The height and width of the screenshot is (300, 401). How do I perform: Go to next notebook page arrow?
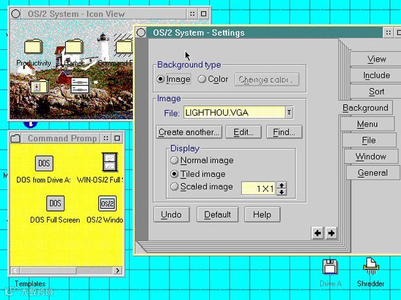331,233
